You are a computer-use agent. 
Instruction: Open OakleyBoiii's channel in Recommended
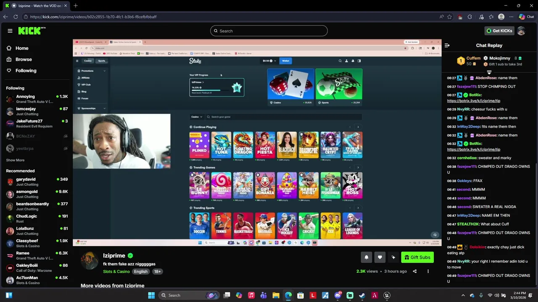(x=37, y=268)
